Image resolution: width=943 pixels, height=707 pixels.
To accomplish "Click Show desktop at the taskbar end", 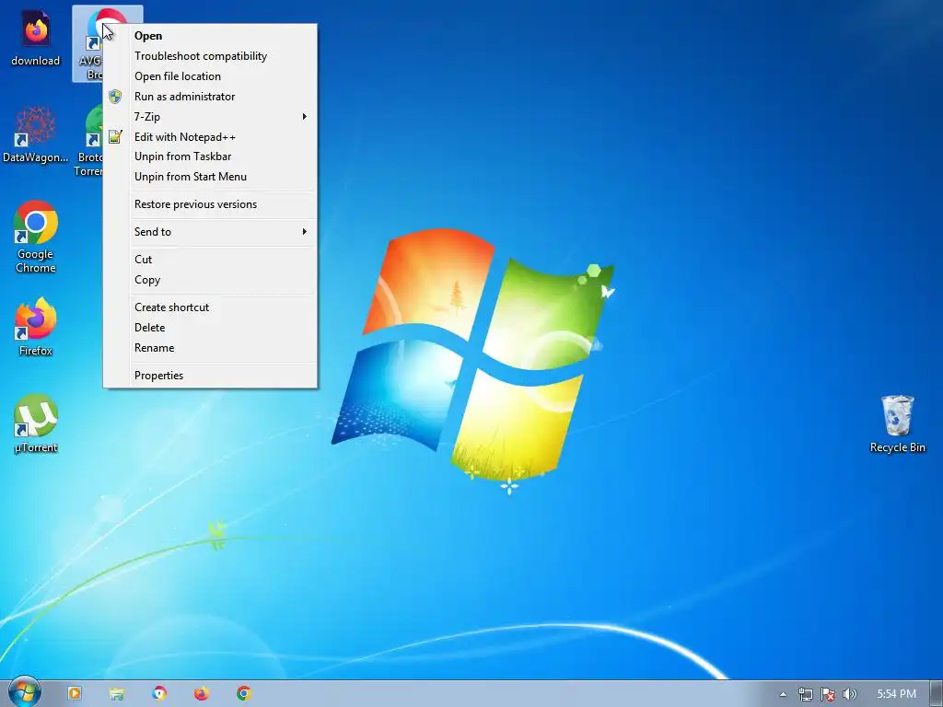I will click(x=936, y=694).
